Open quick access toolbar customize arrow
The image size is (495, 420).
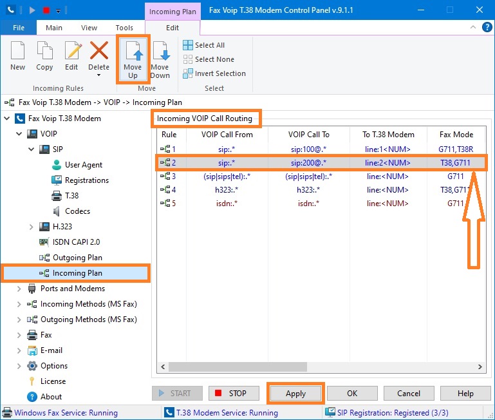58,11
